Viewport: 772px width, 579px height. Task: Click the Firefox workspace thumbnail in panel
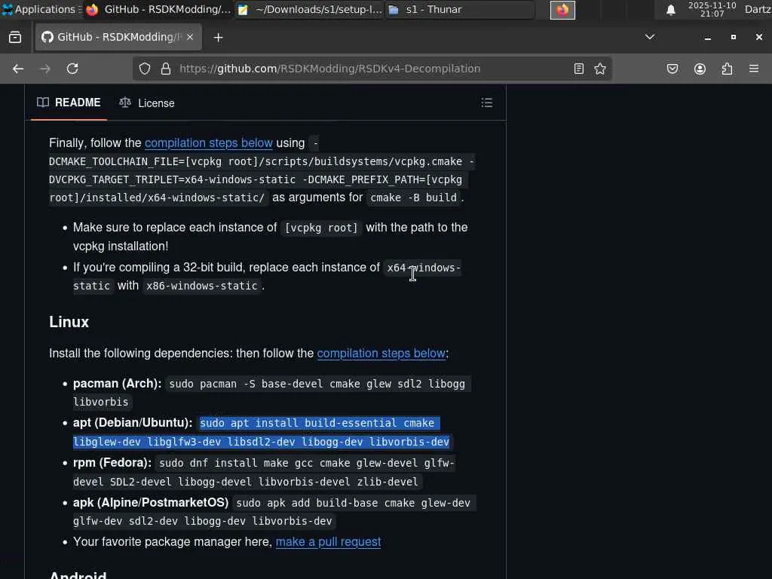(562, 10)
